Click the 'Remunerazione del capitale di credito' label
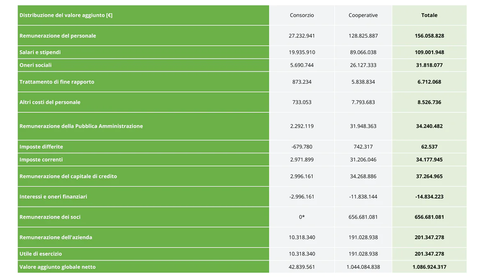This screenshot has height=278, width=495. pos(68,176)
